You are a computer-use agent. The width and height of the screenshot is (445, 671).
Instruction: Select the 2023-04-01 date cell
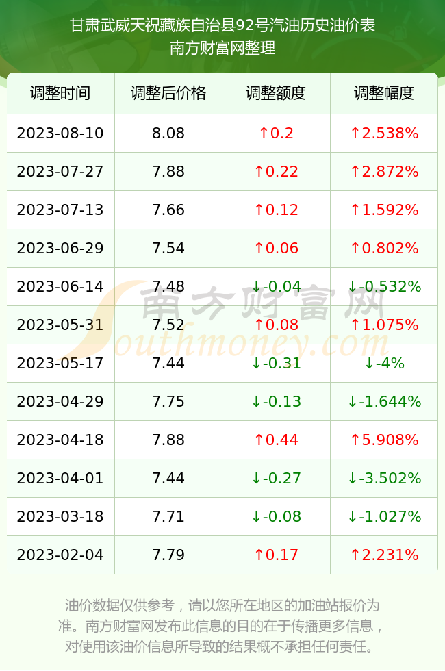click(60, 478)
